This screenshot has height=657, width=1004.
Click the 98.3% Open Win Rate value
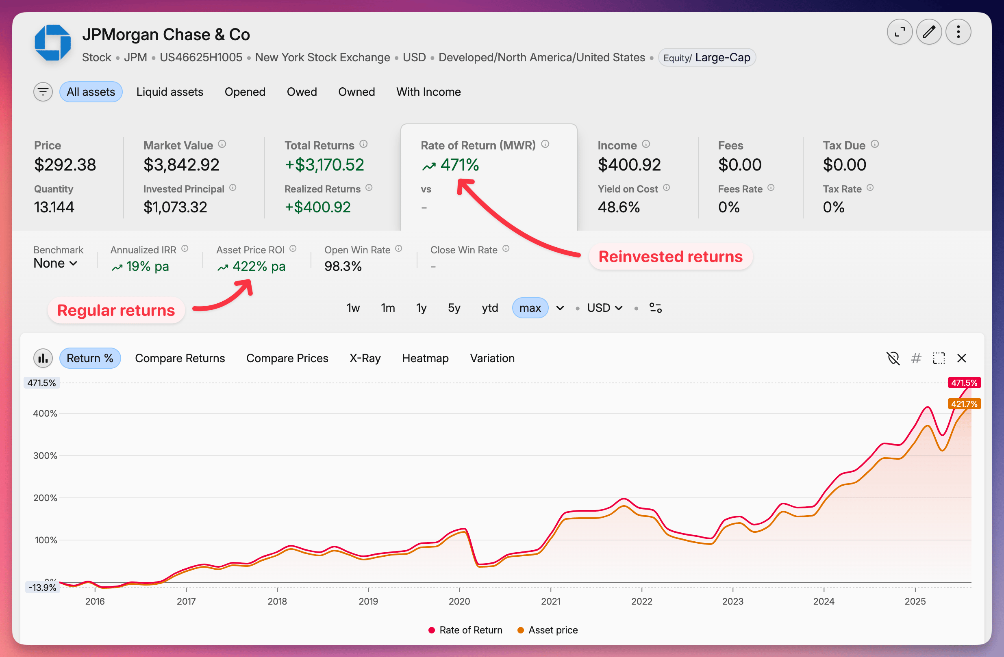[x=343, y=267]
